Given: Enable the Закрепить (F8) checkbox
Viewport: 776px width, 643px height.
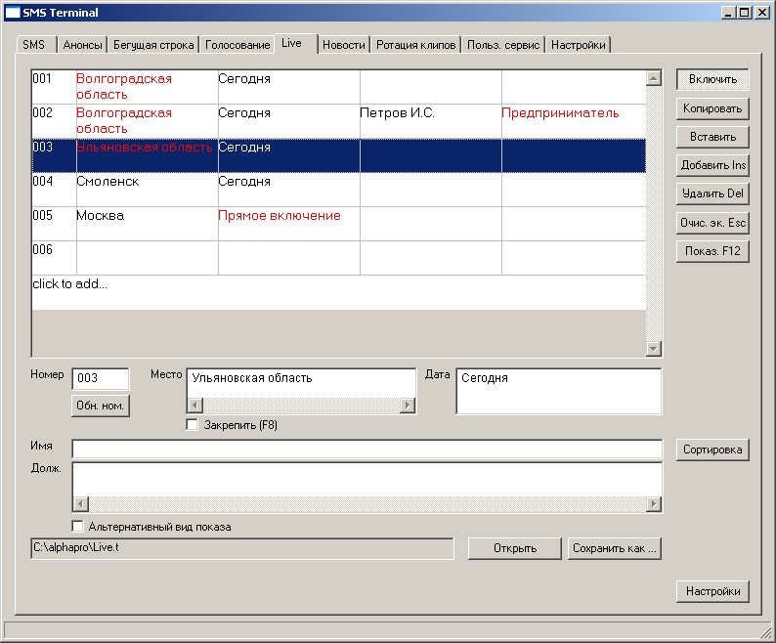Looking at the screenshot, I should (x=193, y=425).
